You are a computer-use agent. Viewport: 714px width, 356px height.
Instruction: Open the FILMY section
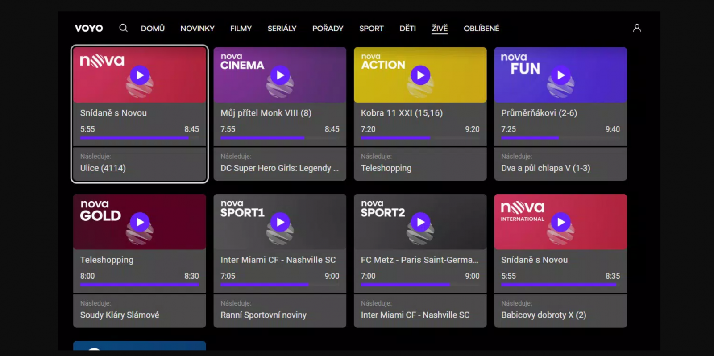[241, 28]
